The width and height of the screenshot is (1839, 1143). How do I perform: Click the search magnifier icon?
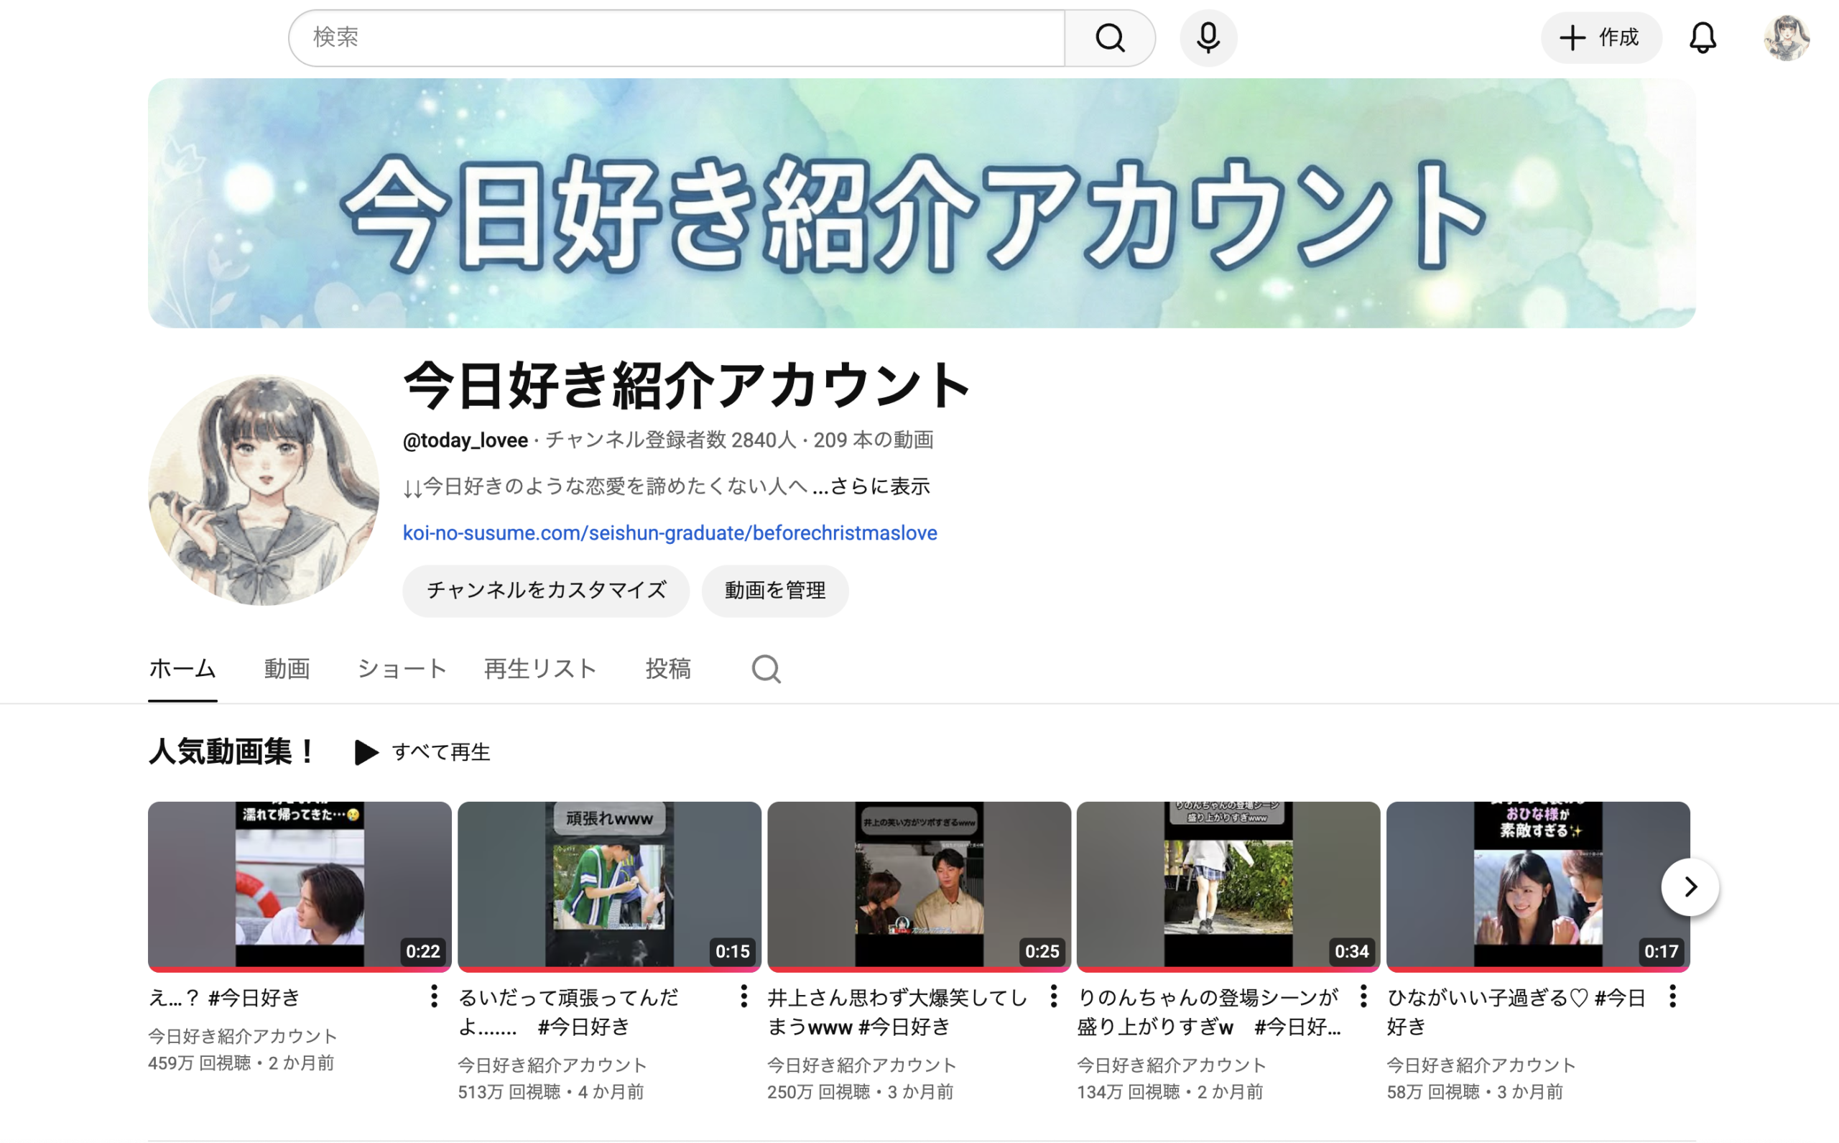[x=1109, y=37]
